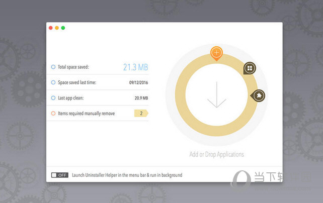Minimize the window with yellow button
Viewport: 323px width, 203px height.
tap(57, 28)
